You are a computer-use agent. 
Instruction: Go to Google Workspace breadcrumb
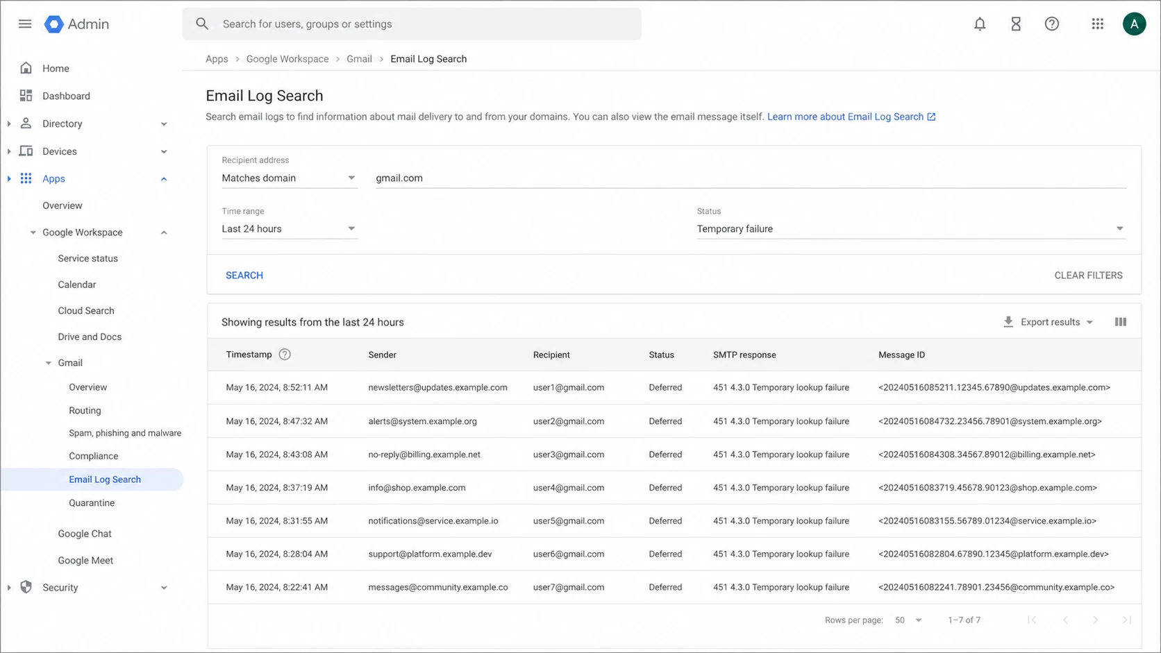coord(287,59)
